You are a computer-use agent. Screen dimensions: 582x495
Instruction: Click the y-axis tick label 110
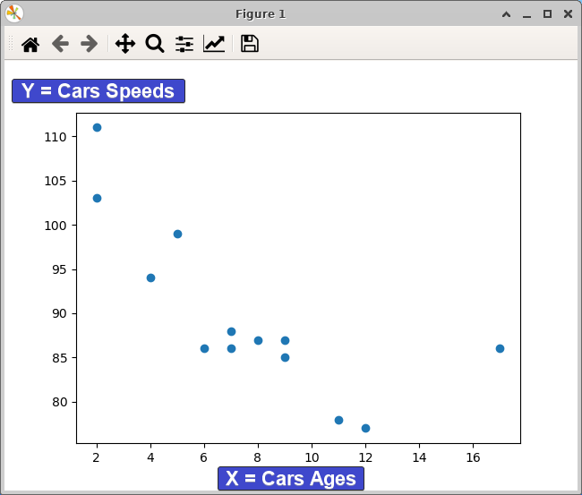click(x=56, y=137)
